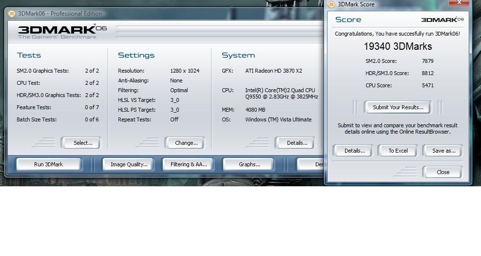Viewport: 481px width, 256px height.
Task: Click Close in the Score window
Action: (x=443, y=172)
